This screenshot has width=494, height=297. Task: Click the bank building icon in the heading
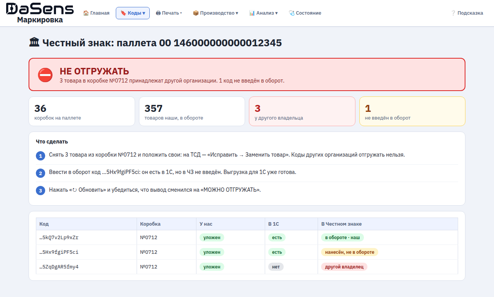tap(34, 42)
